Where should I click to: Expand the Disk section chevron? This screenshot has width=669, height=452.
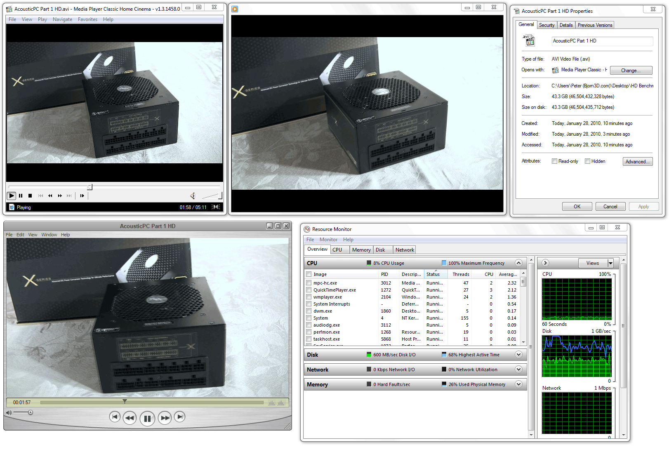pos(518,354)
